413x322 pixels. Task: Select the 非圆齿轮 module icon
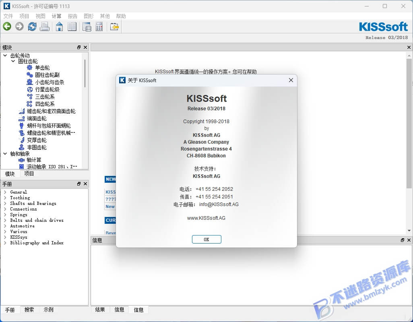click(22, 147)
